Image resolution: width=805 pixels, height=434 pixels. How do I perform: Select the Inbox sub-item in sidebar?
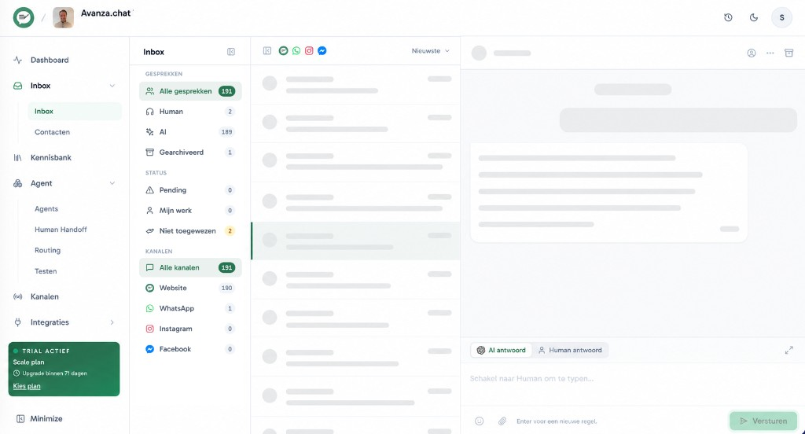75,112
